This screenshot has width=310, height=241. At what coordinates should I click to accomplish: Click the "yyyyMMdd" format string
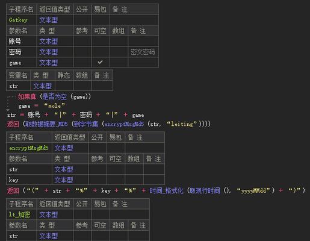click(254, 190)
